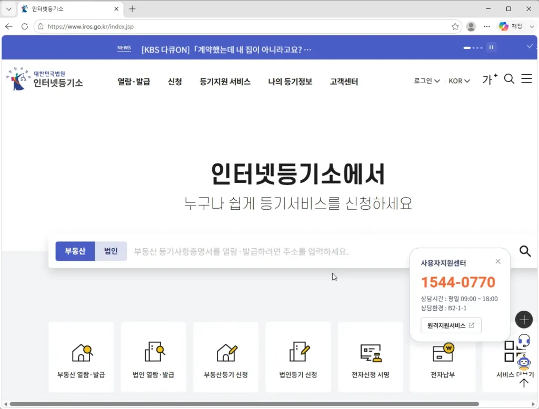Open the 등기지원 서비스 menu
The height and width of the screenshot is (409, 539).
pyautogui.click(x=225, y=81)
